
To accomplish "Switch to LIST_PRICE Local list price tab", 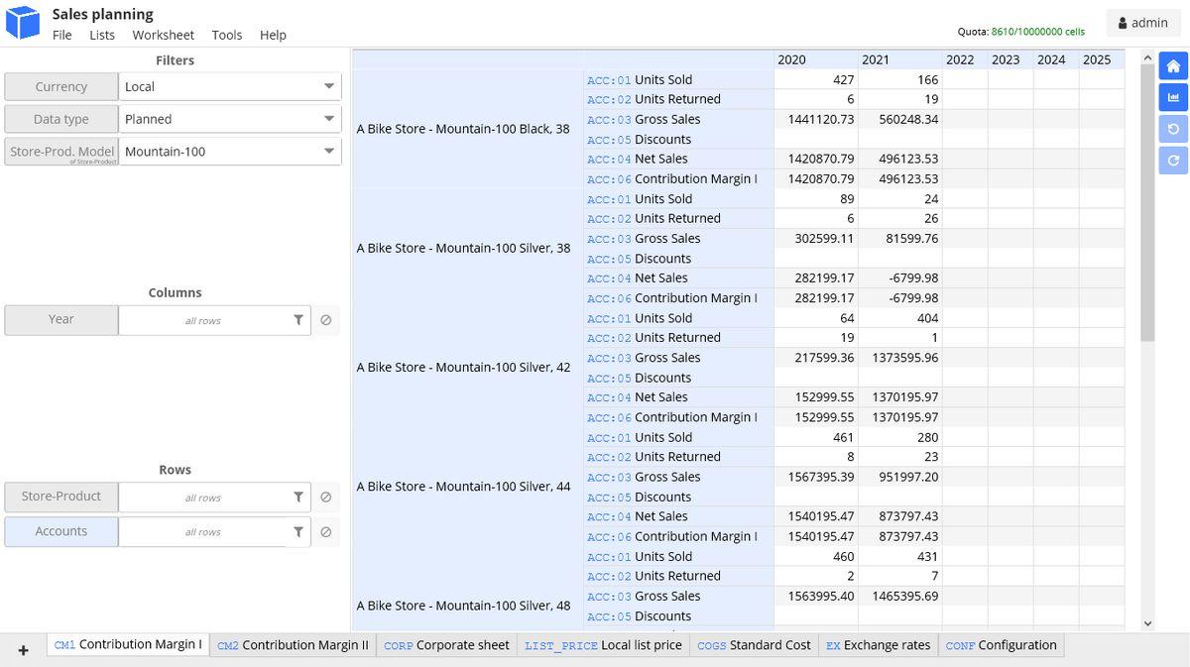I will (603, 645).
